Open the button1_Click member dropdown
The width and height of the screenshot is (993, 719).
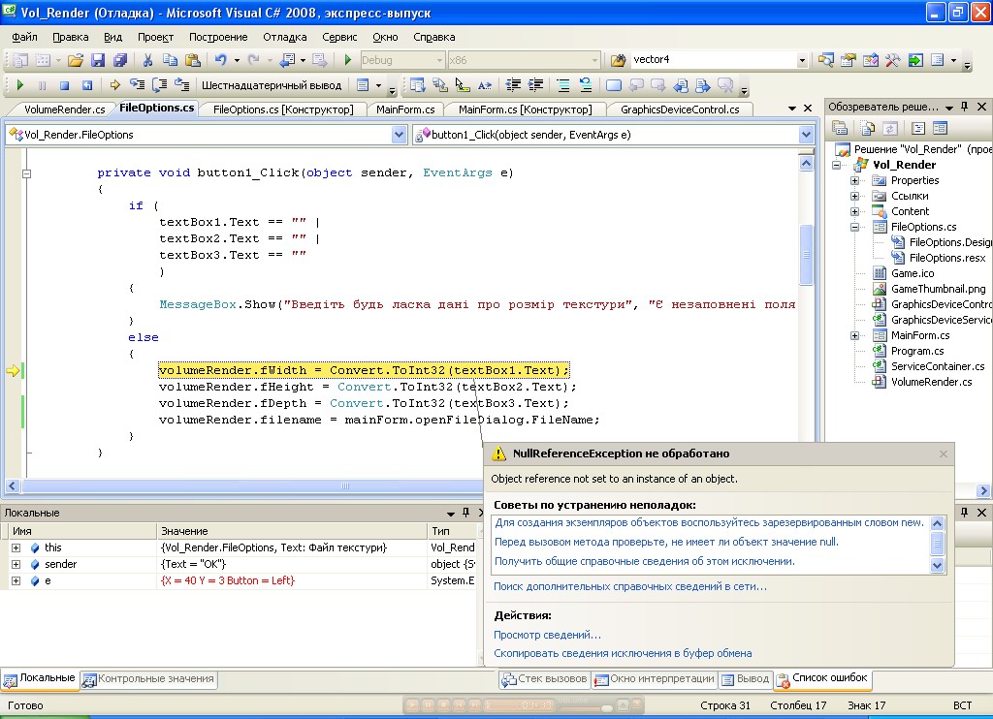coord(806,135)
